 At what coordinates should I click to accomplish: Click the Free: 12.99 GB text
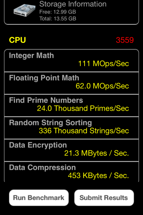(x=57, y=12)
